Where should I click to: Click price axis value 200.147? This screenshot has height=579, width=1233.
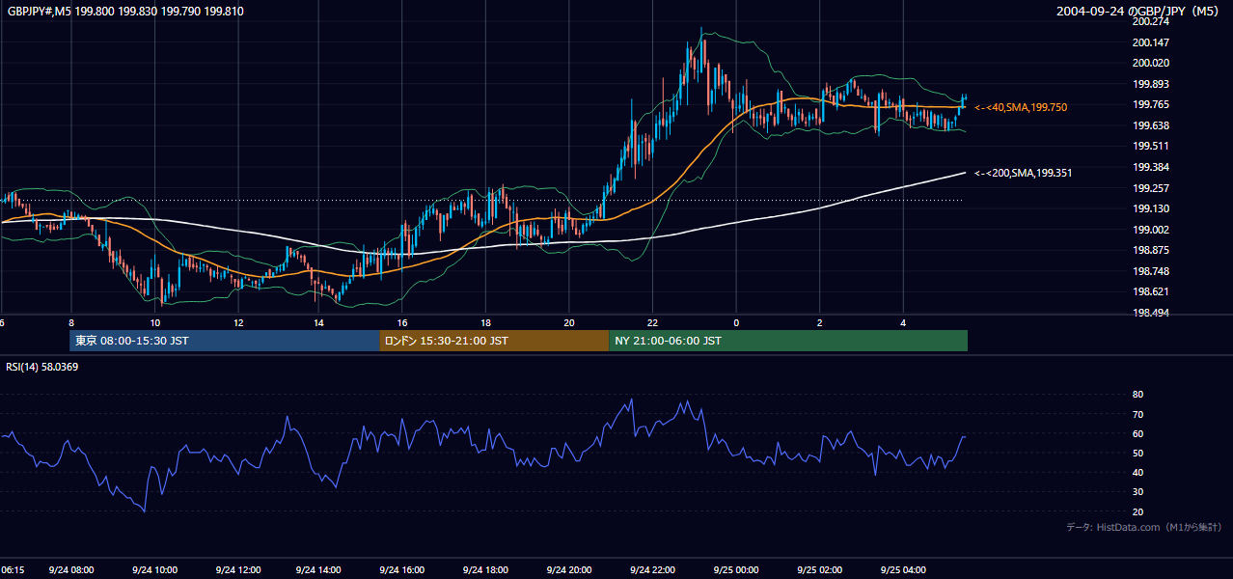[1151, 42]
